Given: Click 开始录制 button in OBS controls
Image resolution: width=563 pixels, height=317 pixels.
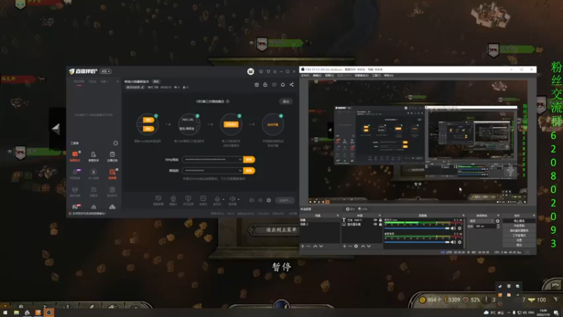Looking at the screenshot, I should (x=519, y=225).
